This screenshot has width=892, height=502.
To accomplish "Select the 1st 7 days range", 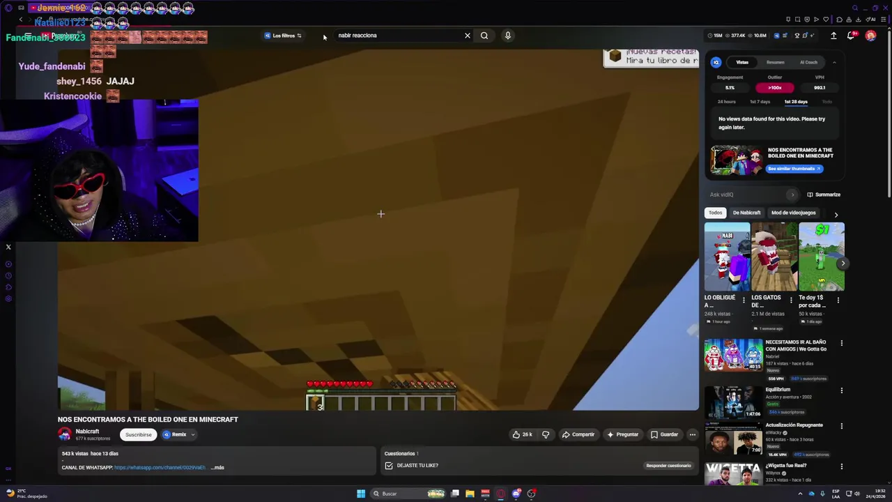I will [x=760, y=102].
